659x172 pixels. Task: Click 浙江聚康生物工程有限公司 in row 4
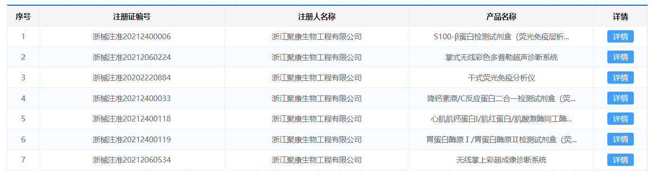(x=317, y=98)
